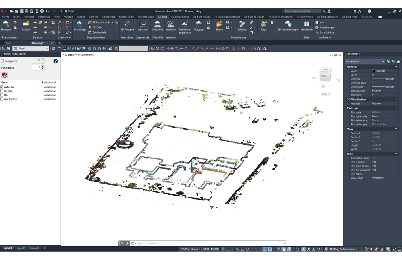Screen dimensions: 402x260
Task: Activate the 3D-Abstand measurement tool
Action: click(x=127, y=27)
